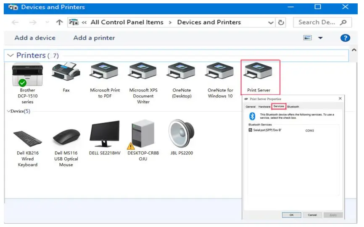Toggle the Serial port (SPP) 'Dev B' checkbox
This screenshot has height=227, width=364.
(x=250, y=130)
